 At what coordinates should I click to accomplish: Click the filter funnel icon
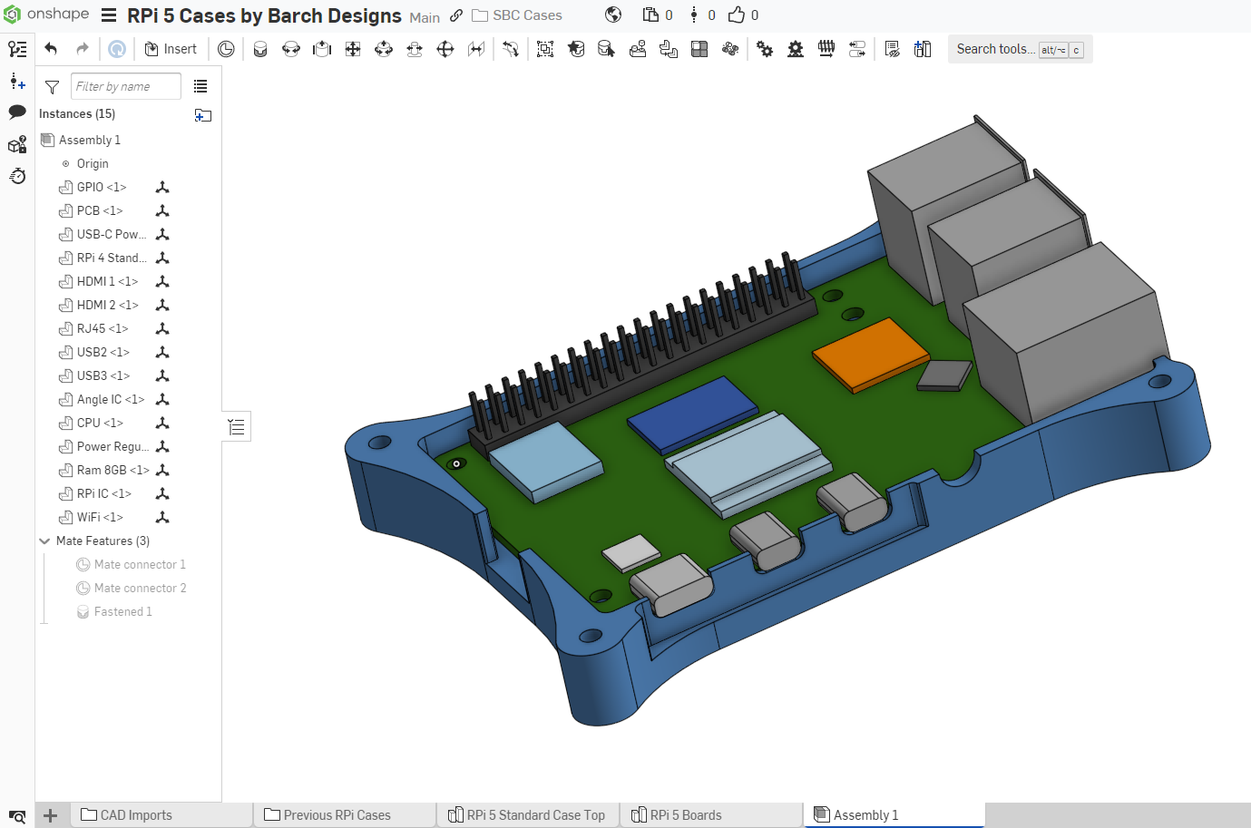pos(52,87)
